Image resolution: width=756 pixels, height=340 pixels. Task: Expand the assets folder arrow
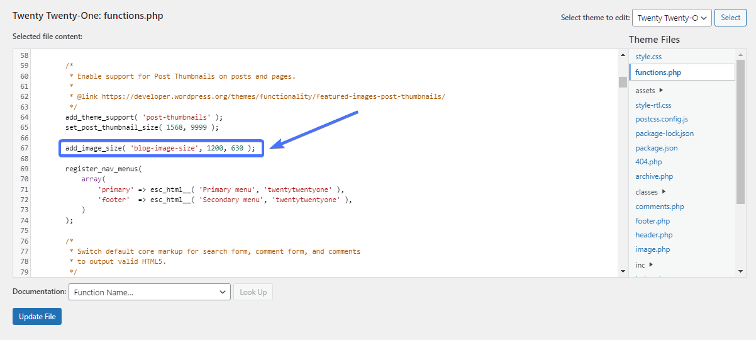point(661,91)
